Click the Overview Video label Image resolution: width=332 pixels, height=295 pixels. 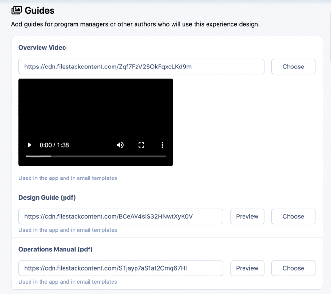click(42, 47)
